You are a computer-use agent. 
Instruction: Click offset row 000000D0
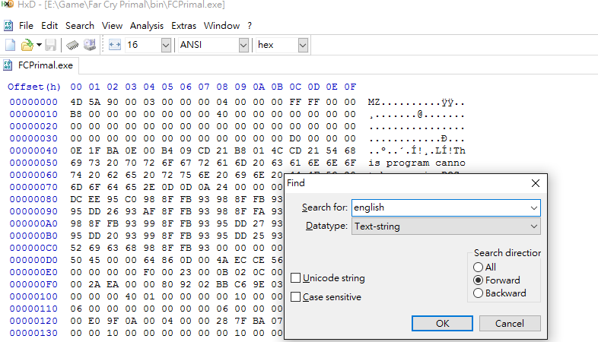point(33,260)
